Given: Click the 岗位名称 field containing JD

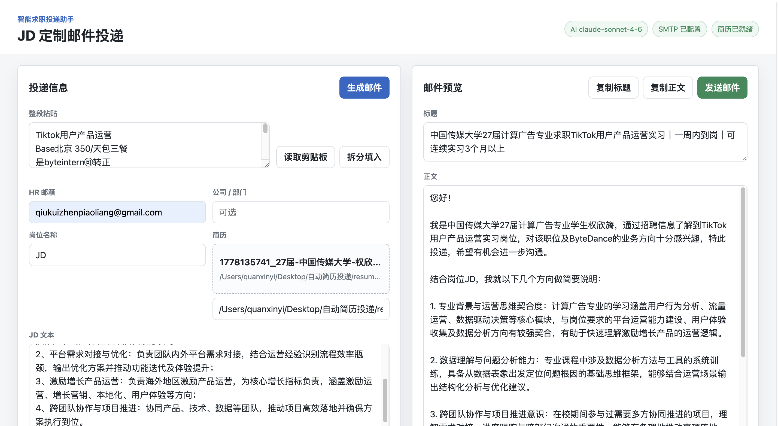Looking at the screenshot, I should (117, 255).
